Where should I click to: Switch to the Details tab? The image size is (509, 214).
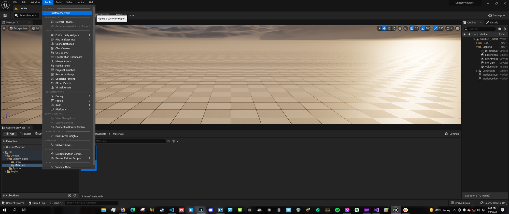[492, 23]
